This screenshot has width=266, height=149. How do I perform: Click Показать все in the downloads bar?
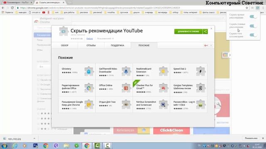tap(251, 138)
